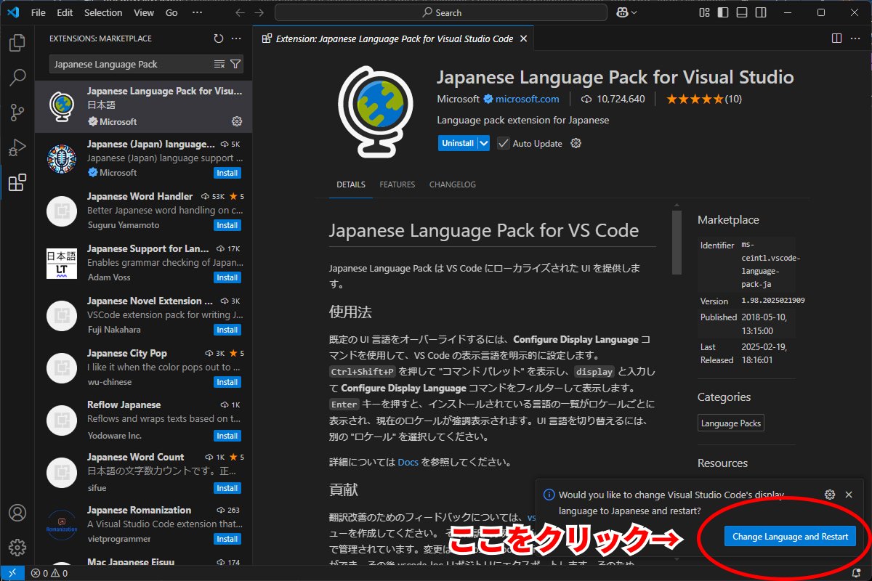The image size is (872, 581).
Task: Filter extensions with the funnel icon
Action: point(235,65)
